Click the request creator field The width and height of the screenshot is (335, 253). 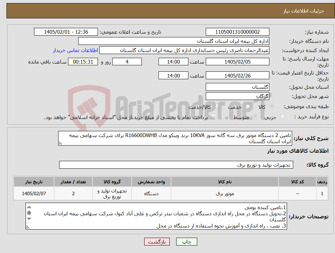pos(184,50)
